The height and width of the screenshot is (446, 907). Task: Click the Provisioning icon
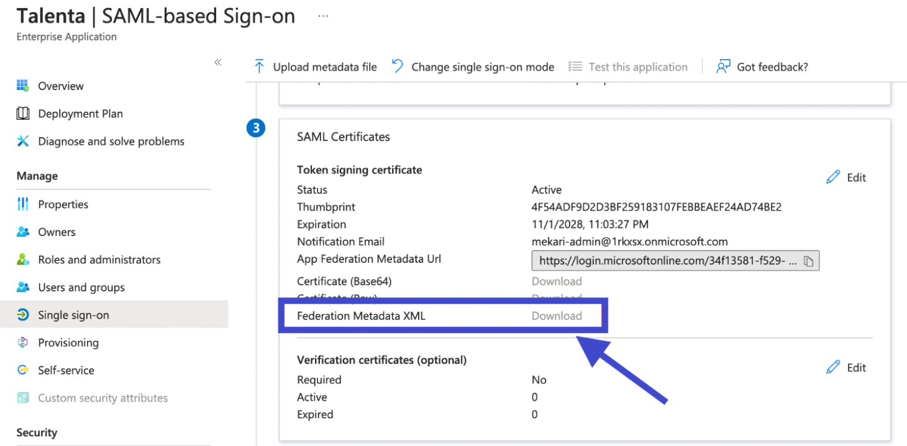click(x=23, y=342)
